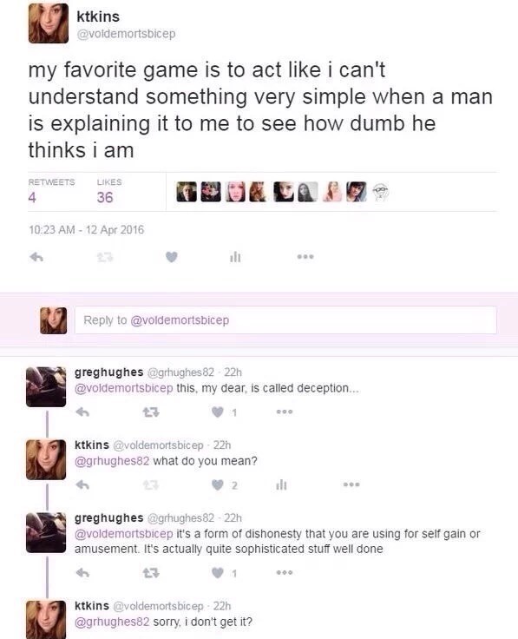This screenshot has width=518, height=639.
Task: Open more options dots on main tweet
Action: pyautogui.click(x=305, y=257)
